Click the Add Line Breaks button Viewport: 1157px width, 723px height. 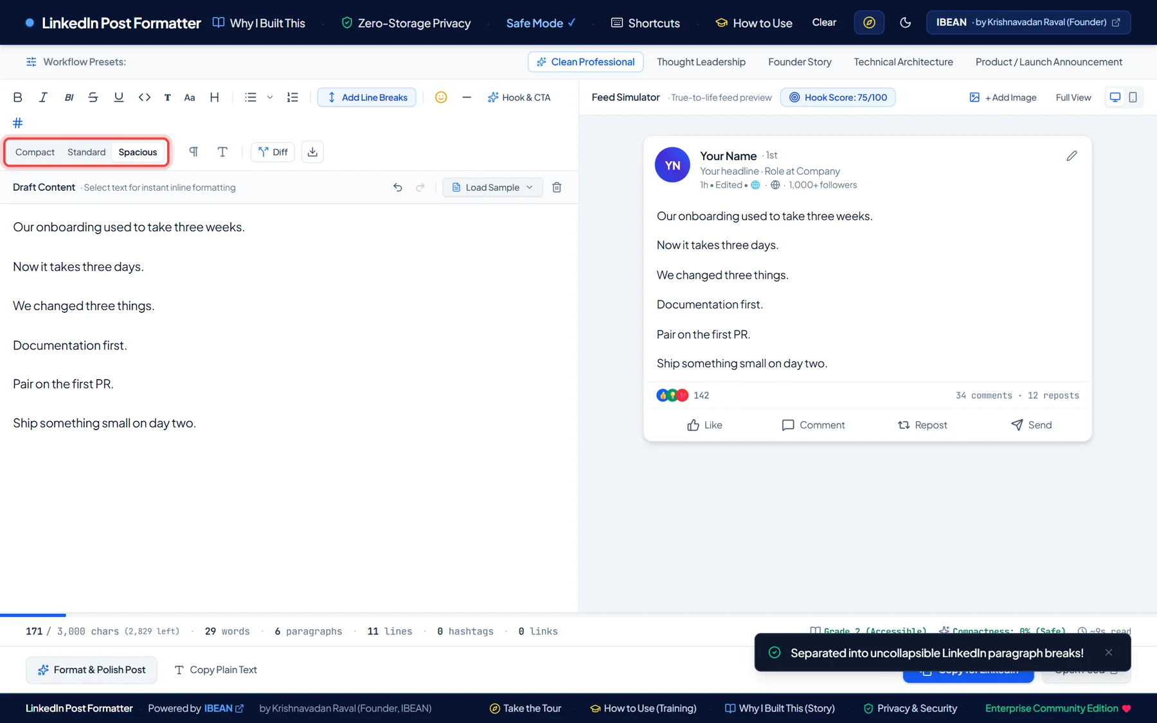367,98
